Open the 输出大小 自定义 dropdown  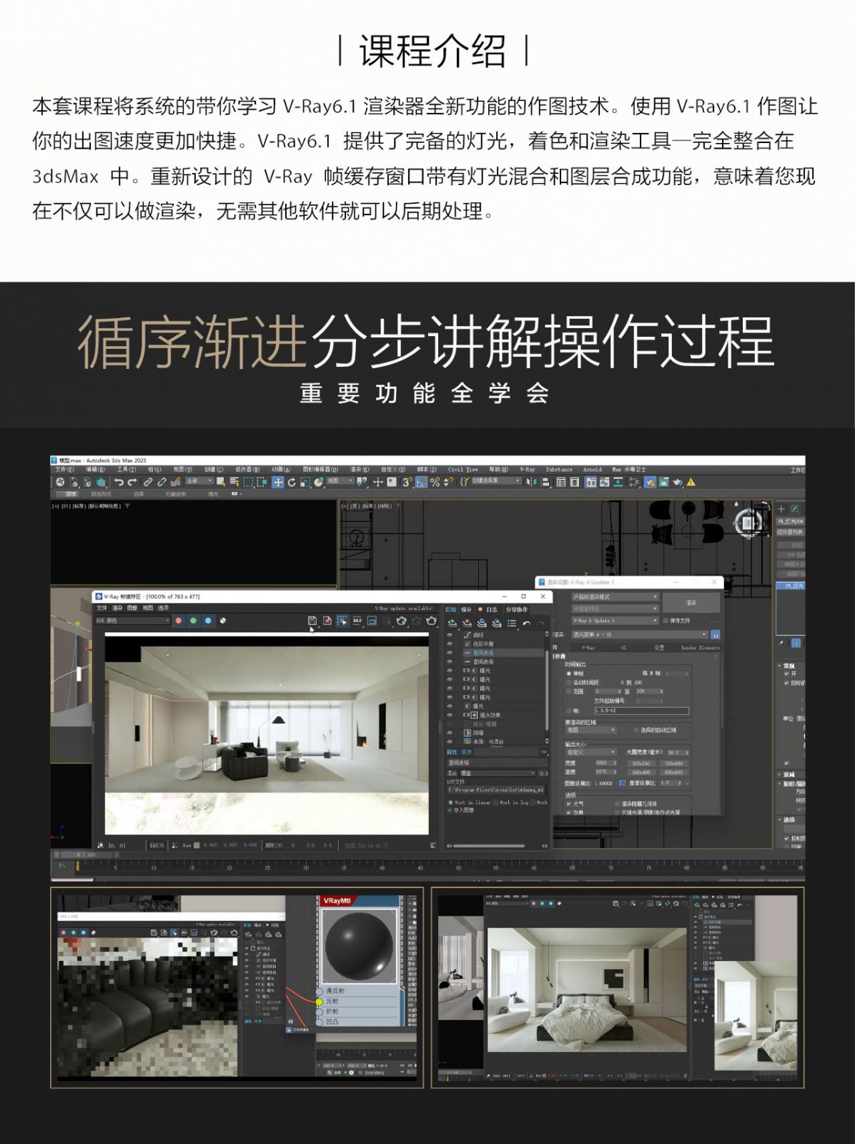pos(590,752)
